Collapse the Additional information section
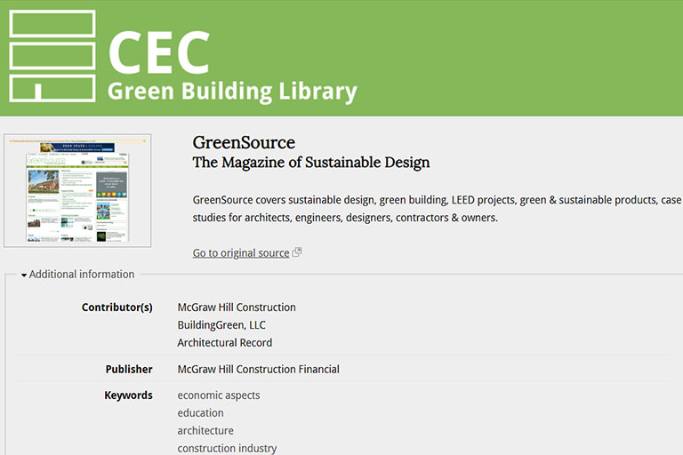The height and width of the screenshot is (455, 683). [x=78, y=275]
